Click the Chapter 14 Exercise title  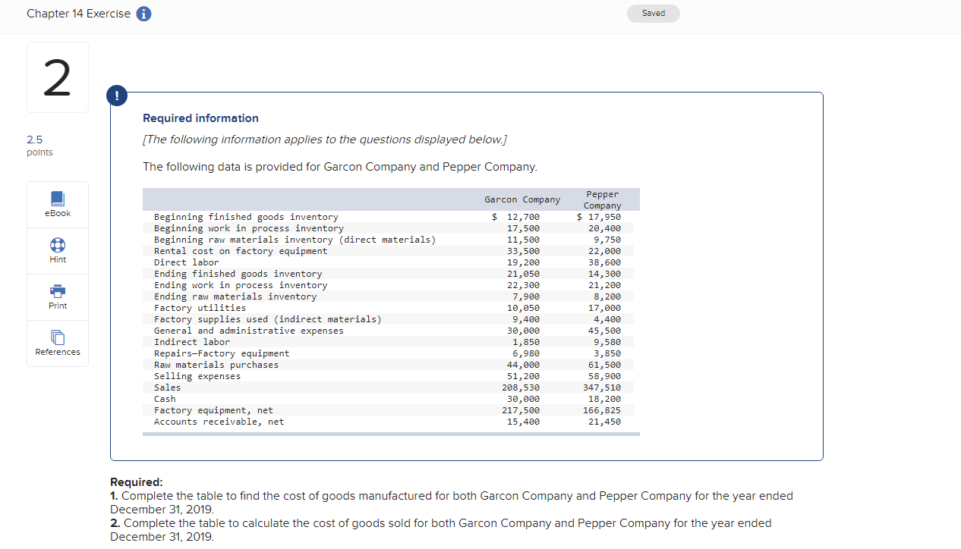tap(78, 14)
